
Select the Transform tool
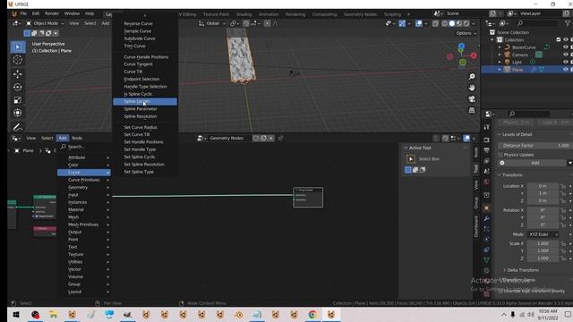tap(18, 113)
